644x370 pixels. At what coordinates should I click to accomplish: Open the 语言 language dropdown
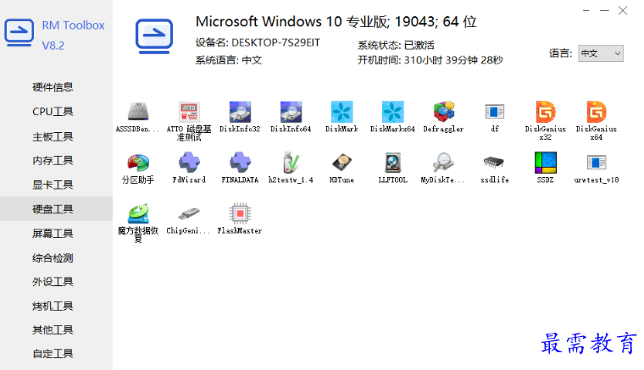click(601, 53)
